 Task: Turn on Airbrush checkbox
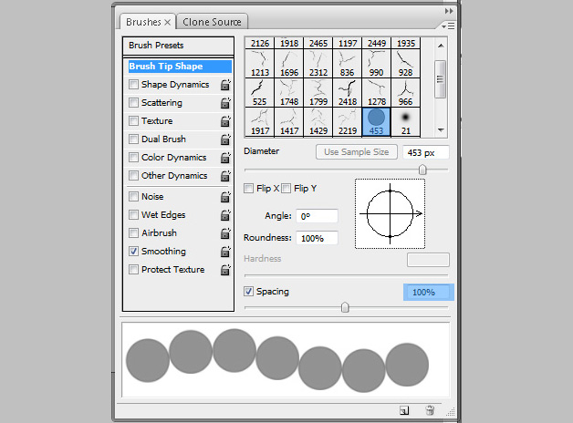pyautogui.click(x=133, y=233)
